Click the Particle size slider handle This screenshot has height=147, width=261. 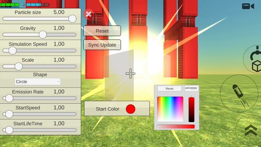73,19
